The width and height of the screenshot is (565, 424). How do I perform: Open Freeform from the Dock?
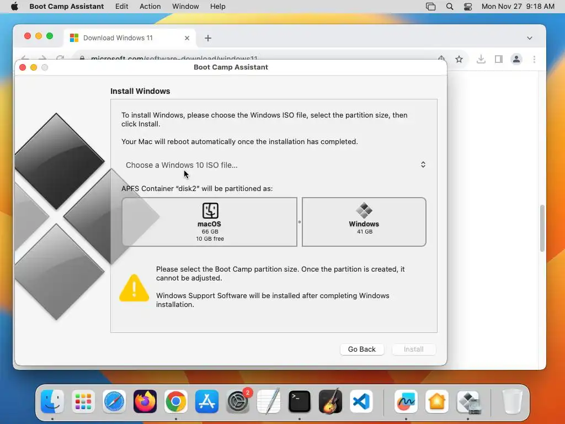(x=406, y=401)
